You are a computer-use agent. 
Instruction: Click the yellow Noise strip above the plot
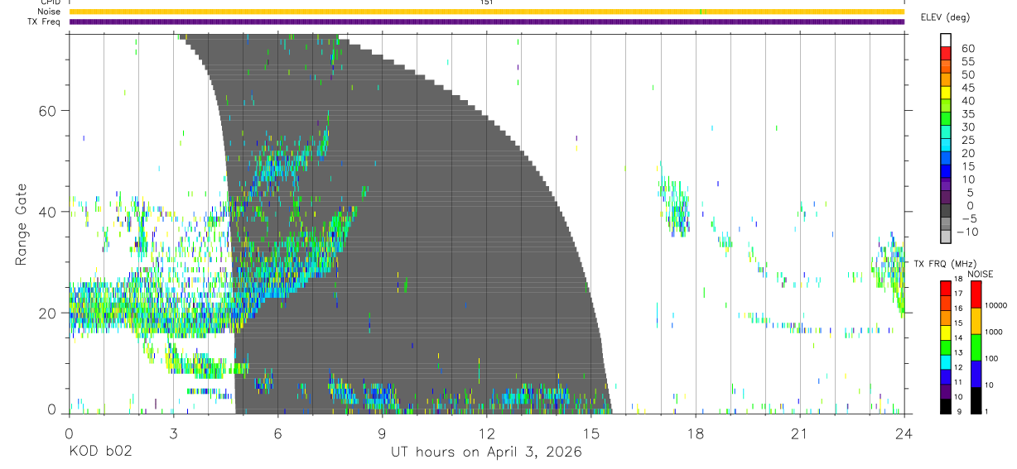[x=486, y=12]
